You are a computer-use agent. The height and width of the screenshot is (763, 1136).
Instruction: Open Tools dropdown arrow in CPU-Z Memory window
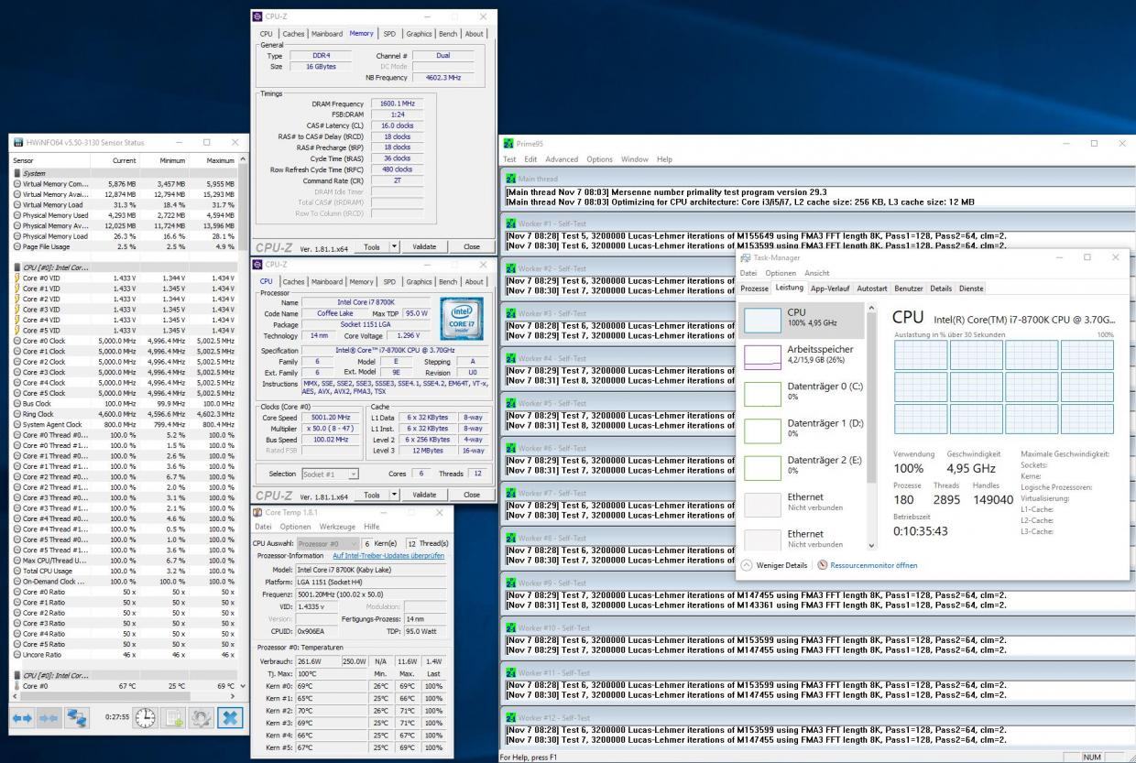[395, 246]
